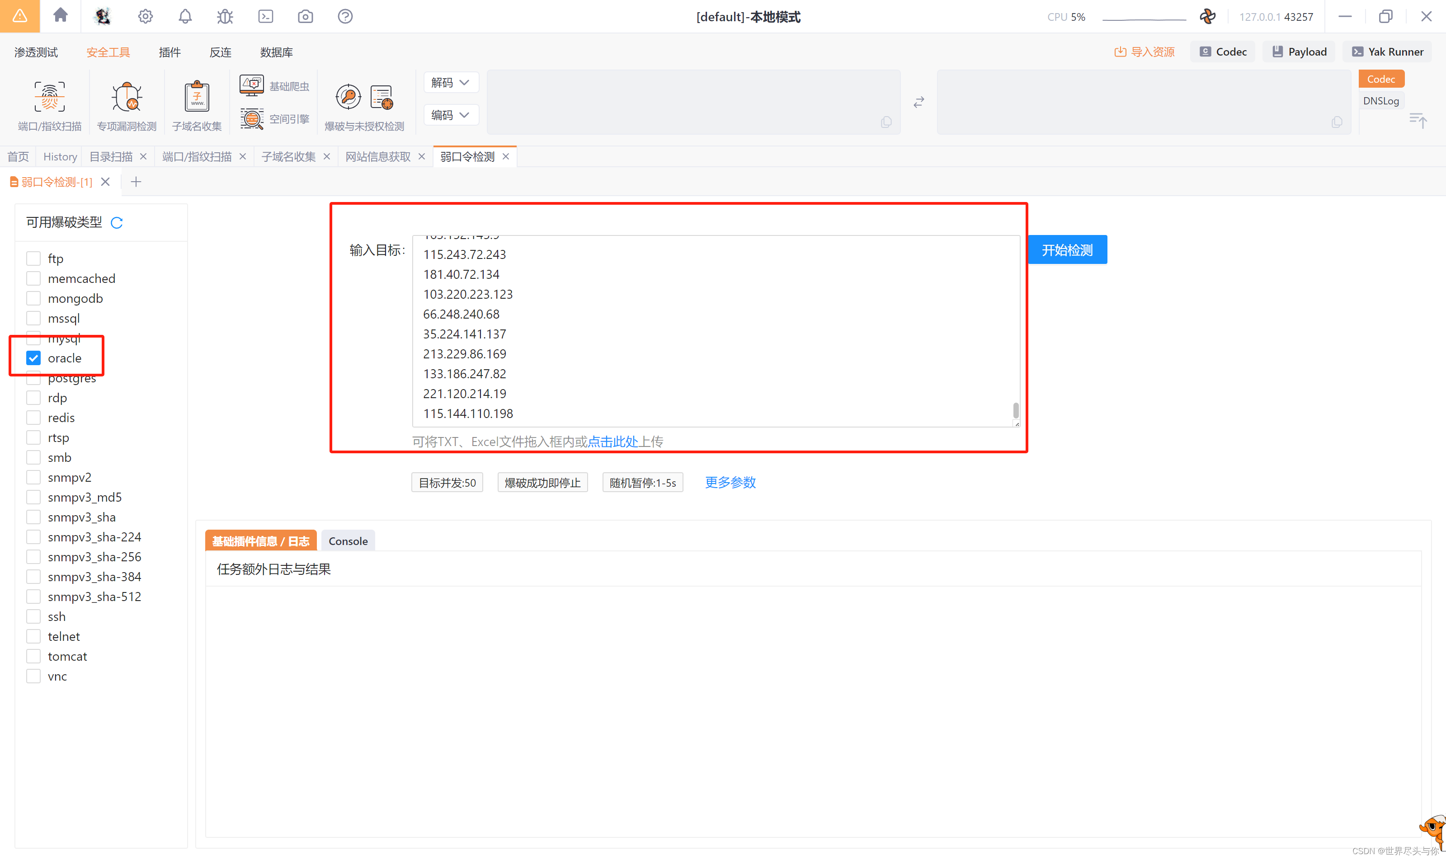1446x860 pixels.
Task: Open the 插件 menu
Action: click(x=170, y=52)
